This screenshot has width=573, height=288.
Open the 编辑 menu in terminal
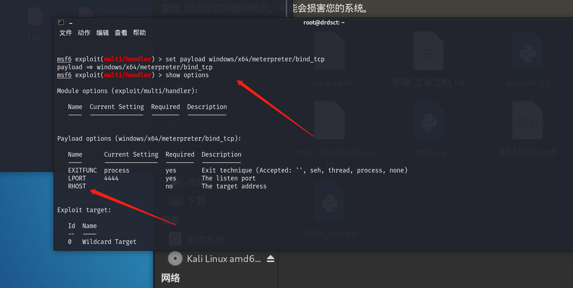(x=103, y=33)
